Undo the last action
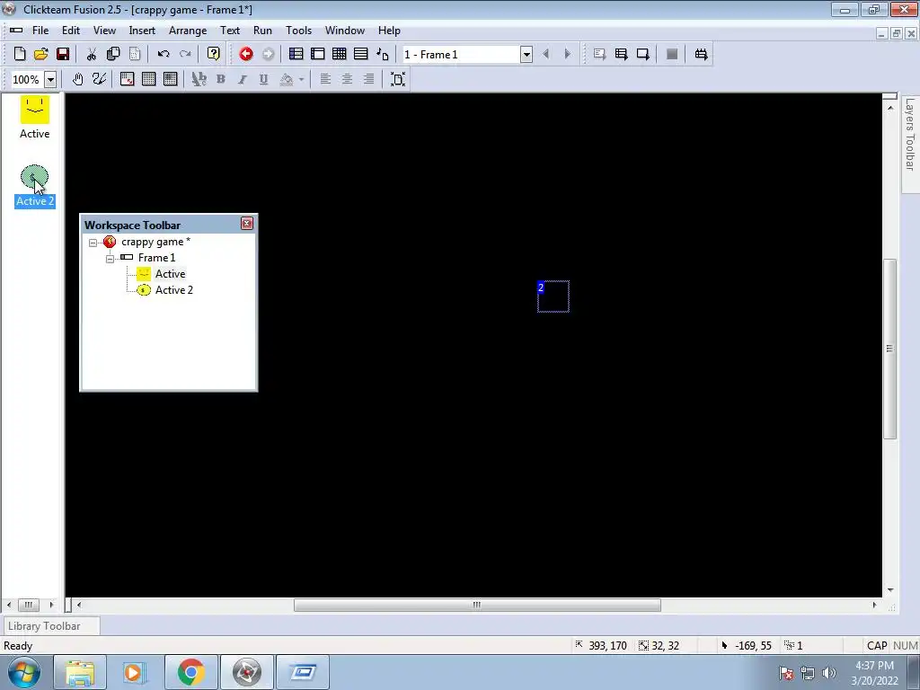This screenshot has height=690, width=920. 164,54
